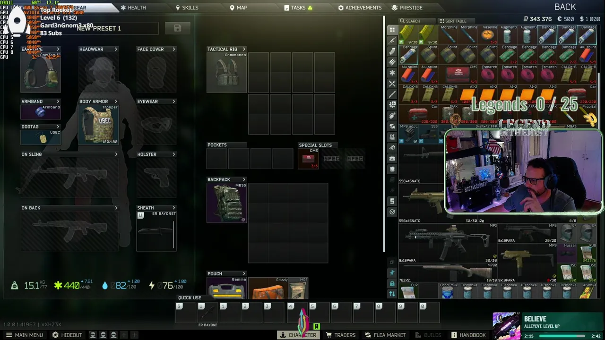Expand Body Armor slot options arrow

[x=116, y=102]
